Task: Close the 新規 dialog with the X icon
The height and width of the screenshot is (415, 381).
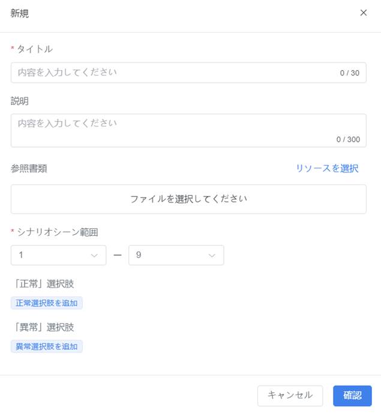Action: 364,13
